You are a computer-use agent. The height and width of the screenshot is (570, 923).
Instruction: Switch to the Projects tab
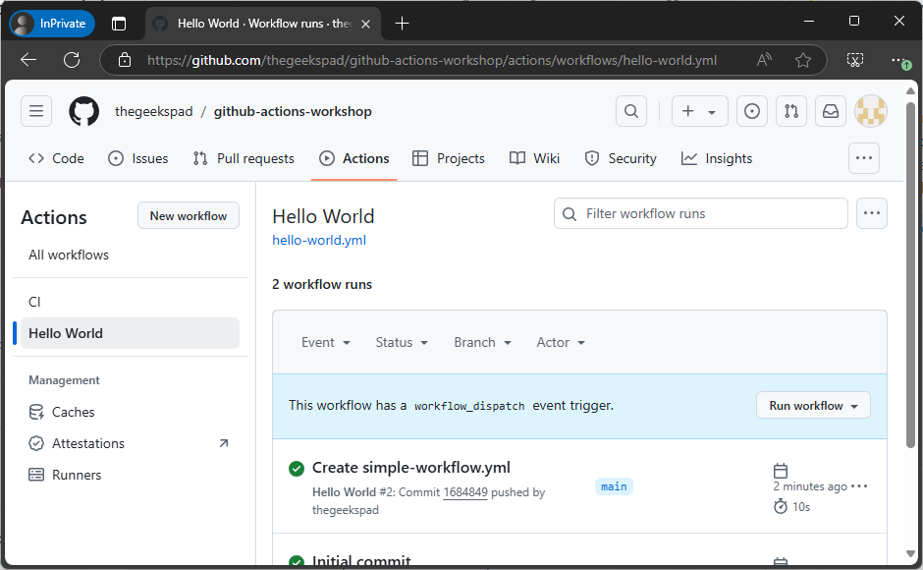point(449,158)
